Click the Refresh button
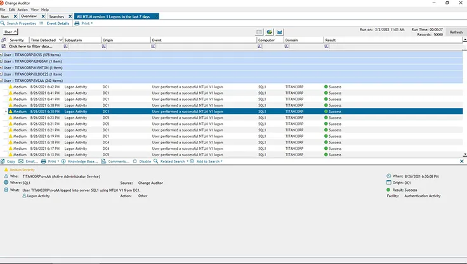Image resolution: width=467 pixels, height=264 pixels. 456,32
